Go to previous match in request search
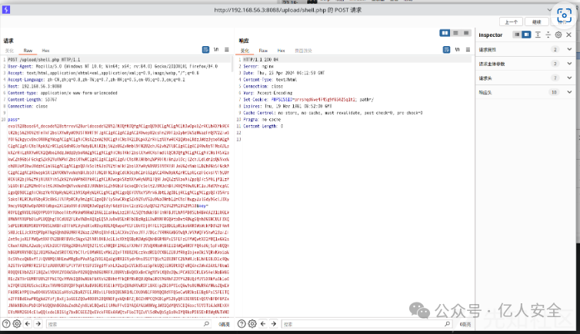The image size is (580, 334). tap(28, 324)
